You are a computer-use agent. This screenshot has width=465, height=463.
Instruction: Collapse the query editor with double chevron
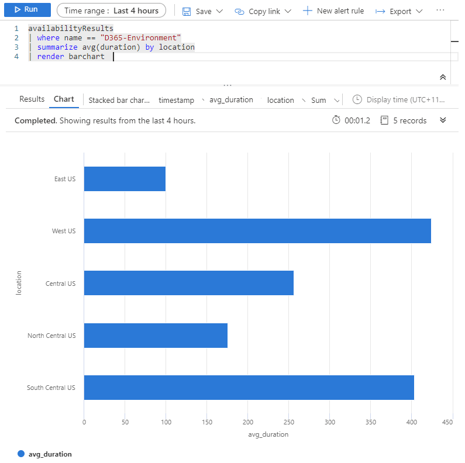(443, 77)
